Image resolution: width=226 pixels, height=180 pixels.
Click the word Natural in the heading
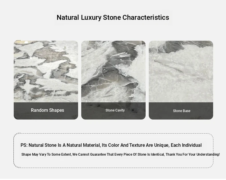pos(68,17)
